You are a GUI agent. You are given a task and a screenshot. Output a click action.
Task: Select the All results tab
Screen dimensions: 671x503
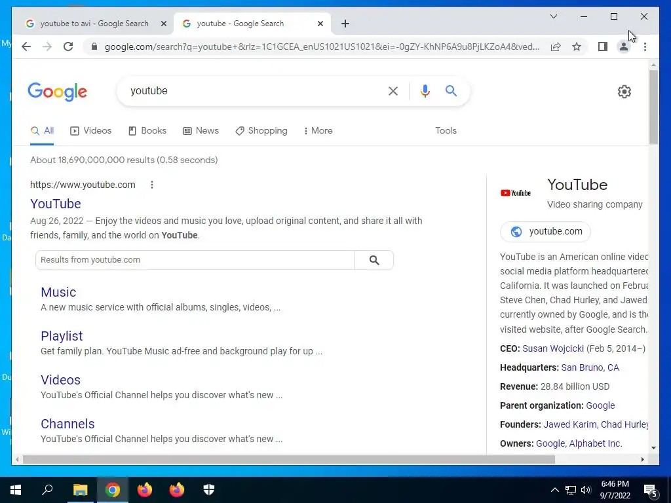tap(42, 131)
